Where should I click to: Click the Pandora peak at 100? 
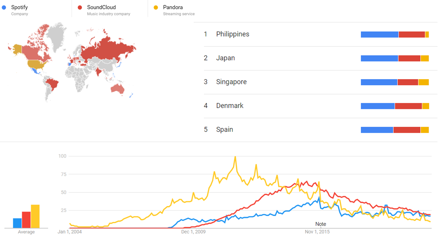(235, 157)
